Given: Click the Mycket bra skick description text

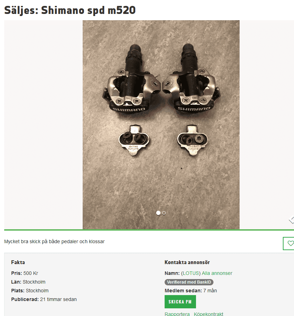Looking at the screenshot, I should click(x=54, y=241).
